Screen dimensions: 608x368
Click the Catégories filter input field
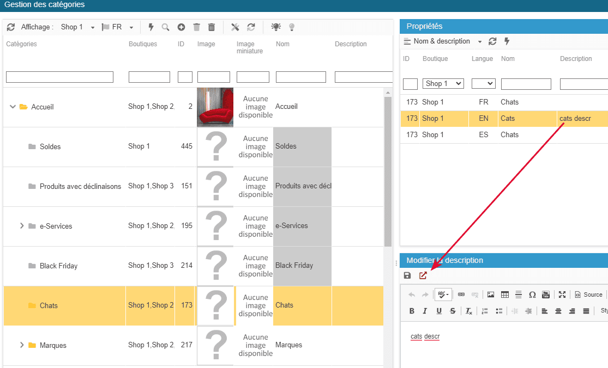pyautogui.click(x=59, y=77)
